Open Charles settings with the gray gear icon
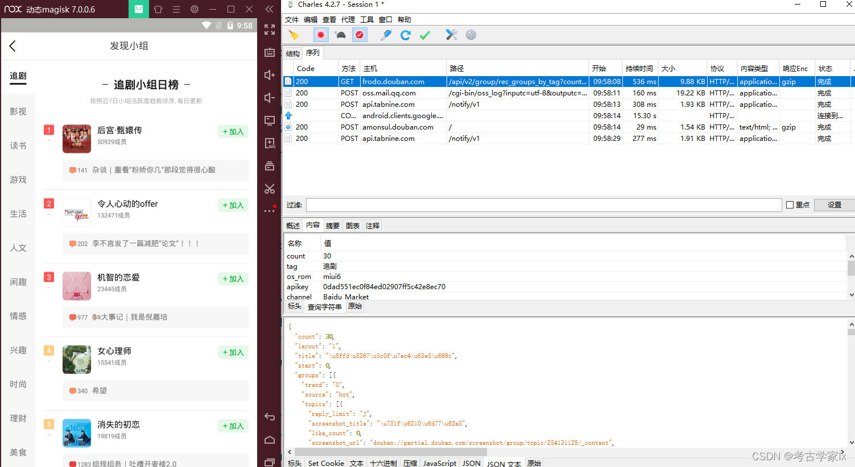 (471, 35)
